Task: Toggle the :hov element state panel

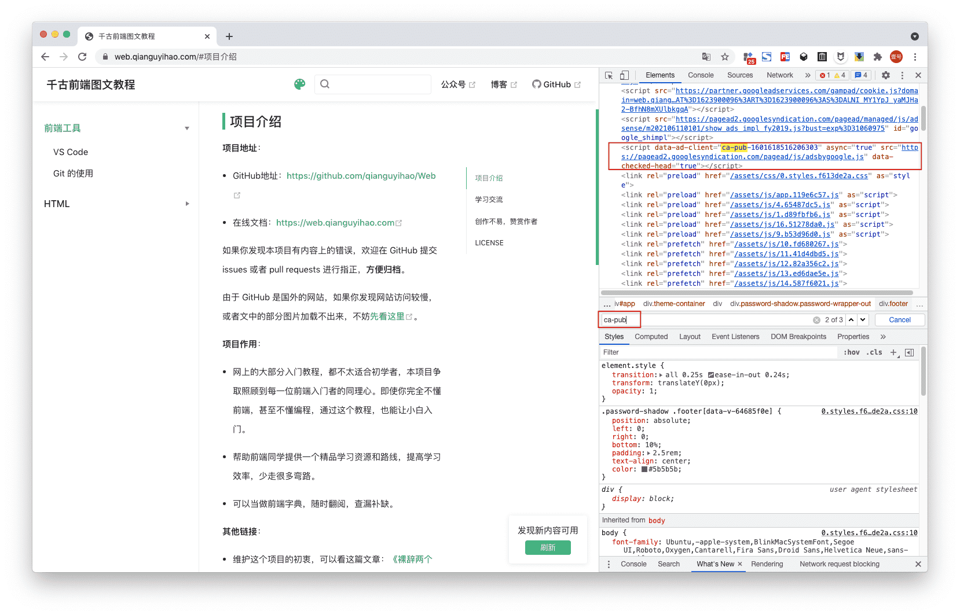Action: click(851, 352)
